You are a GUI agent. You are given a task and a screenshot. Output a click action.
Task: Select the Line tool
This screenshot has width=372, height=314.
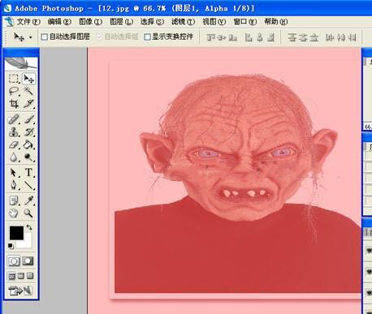(28, 185)
